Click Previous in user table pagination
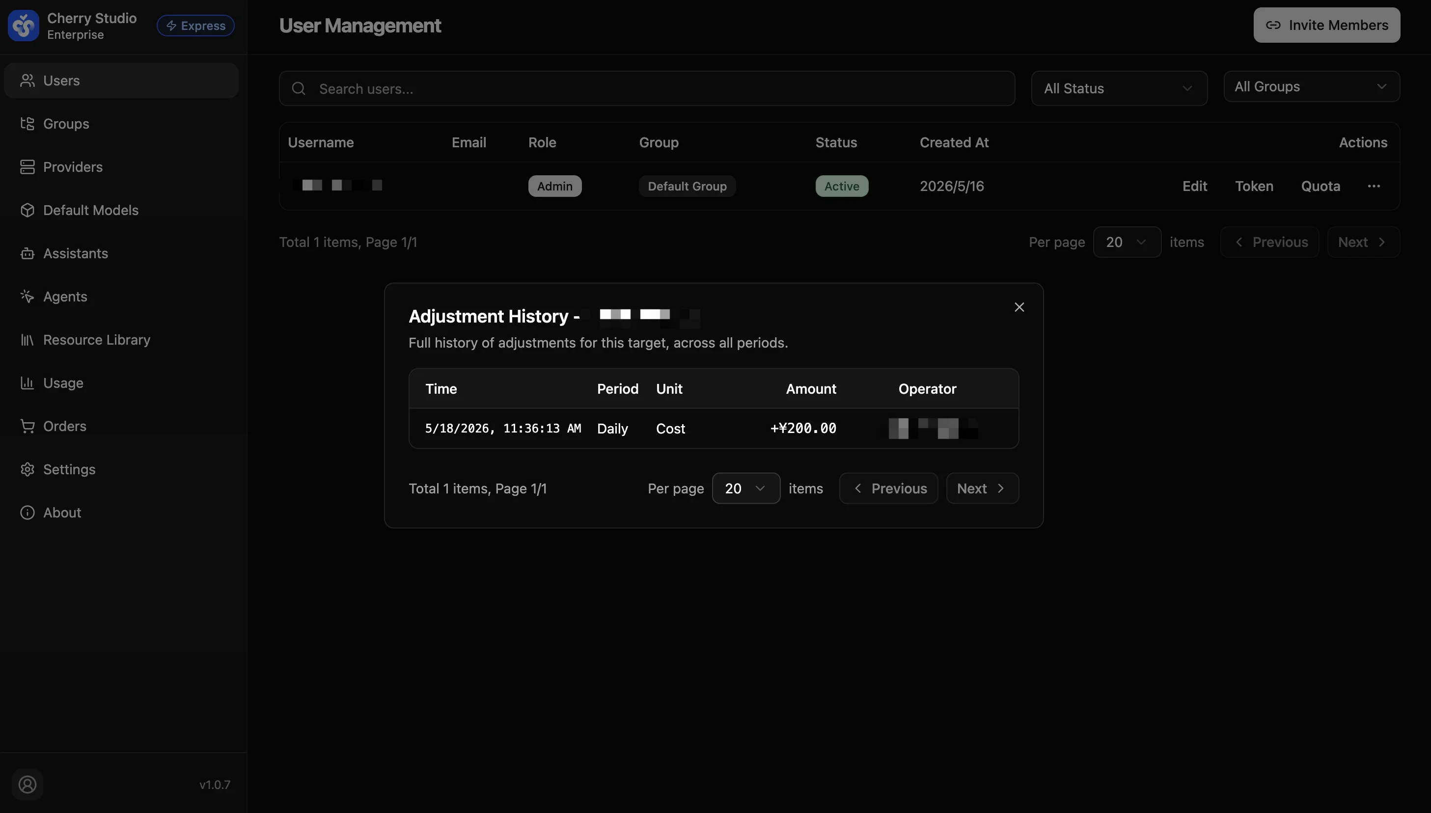Image resolution: width=1431 pixels, height=813 pixels. [x=1269, y=242]
